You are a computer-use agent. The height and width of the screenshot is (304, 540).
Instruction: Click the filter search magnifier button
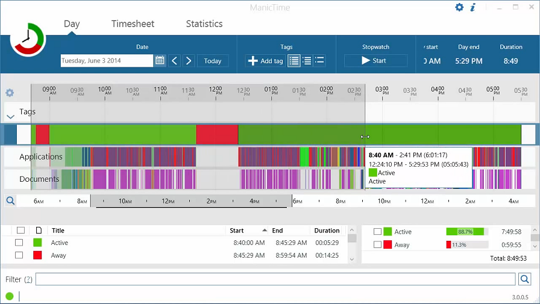[x=524, y=279]
